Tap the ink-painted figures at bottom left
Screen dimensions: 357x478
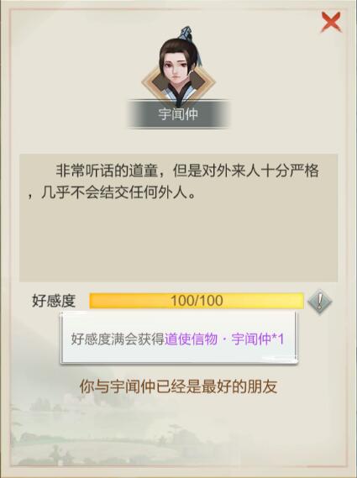61,456
